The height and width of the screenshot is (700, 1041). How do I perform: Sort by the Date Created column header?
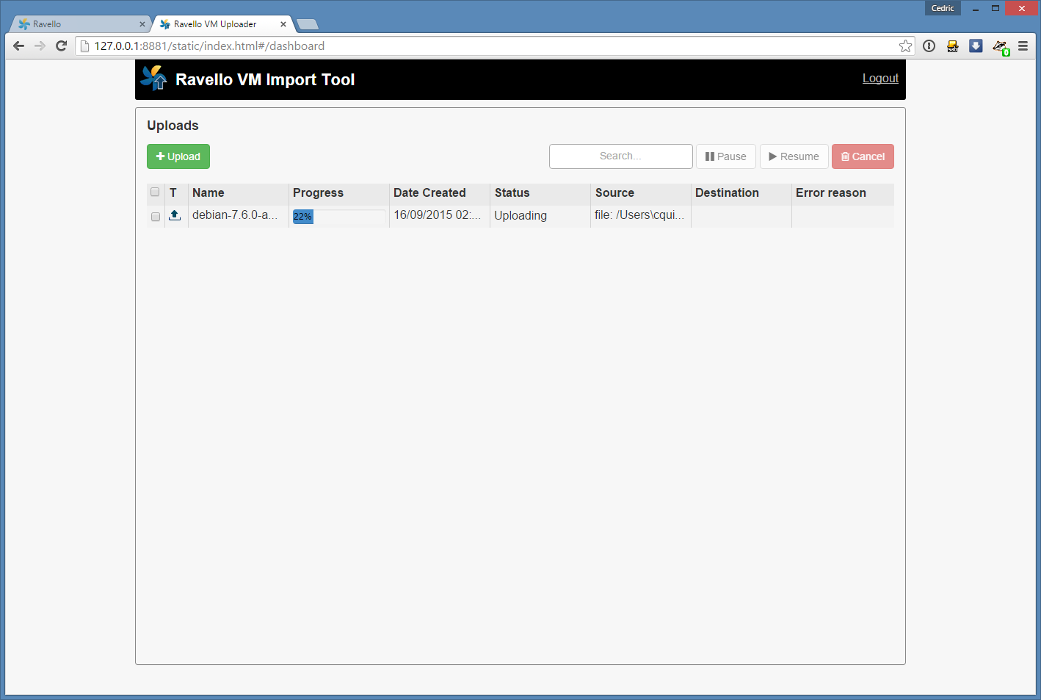[429, 193]
